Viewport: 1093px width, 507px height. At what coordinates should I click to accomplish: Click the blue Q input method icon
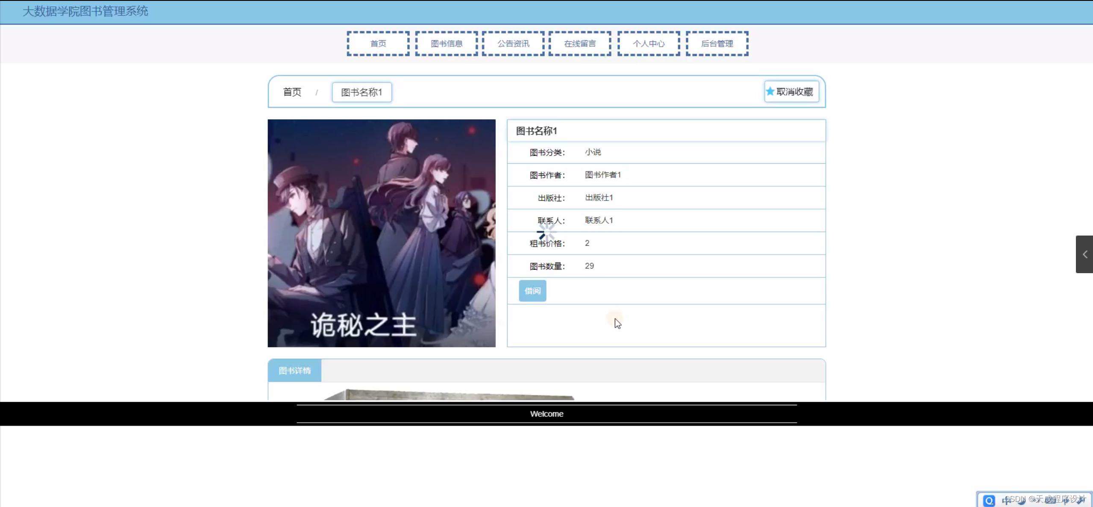(989, 500)
